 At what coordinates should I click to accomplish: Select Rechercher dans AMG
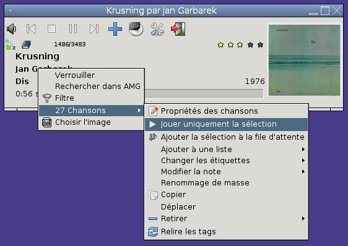(92, 86)
